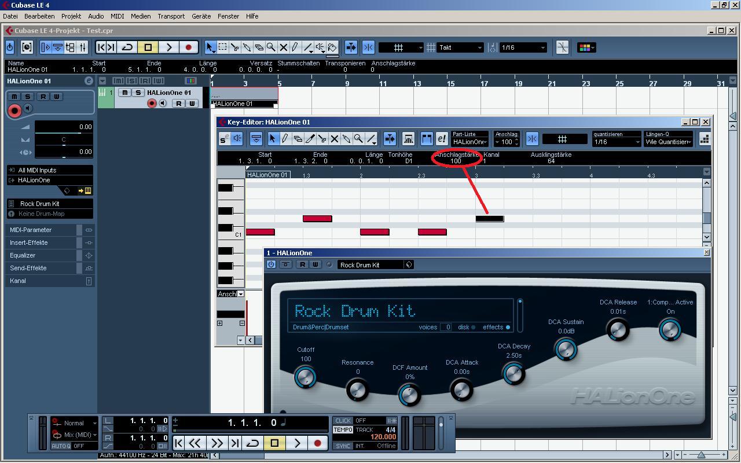741x463 pixels.
Task: Open the Part-Liste HALionOne dropdown
Action: pos(469,142)
